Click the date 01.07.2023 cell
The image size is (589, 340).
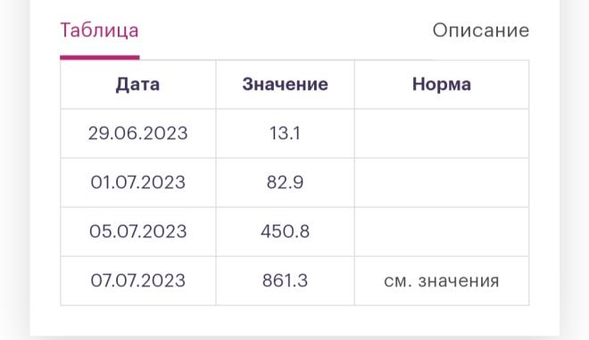pyautogui.click(x=137, y=183)
